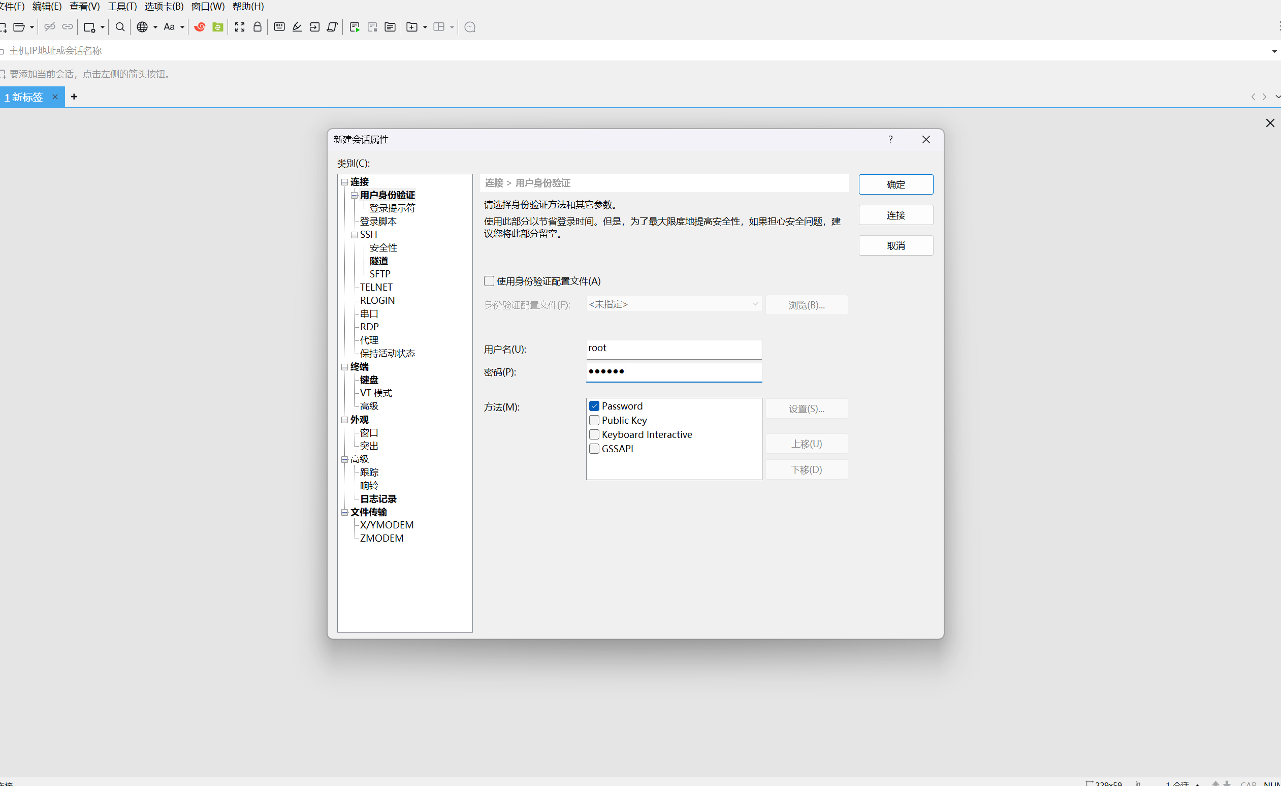Screen dimensions: 1281x786
Task: Click the padlock lock-screen icon
Action: point(258,27)
